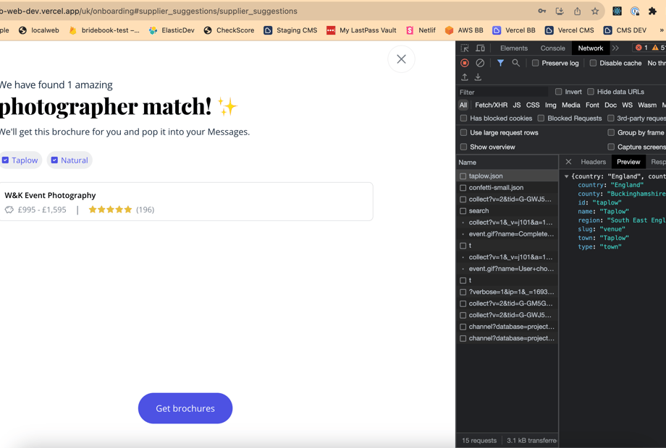666x448 pixels.
Task: Open network search with magnifier icon
Action: [x=515, y=64]
